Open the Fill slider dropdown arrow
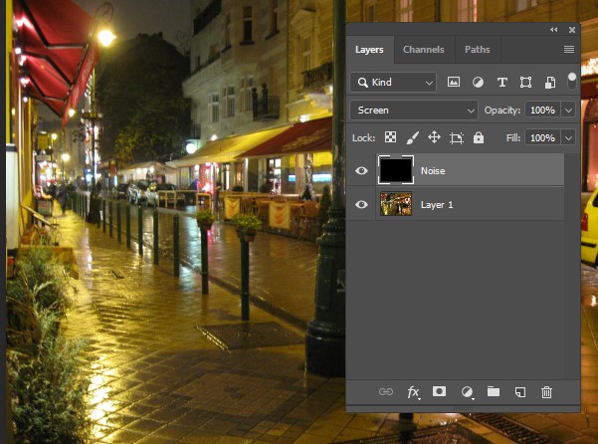Viewport: 598px width, 444px height. (568, 137)
